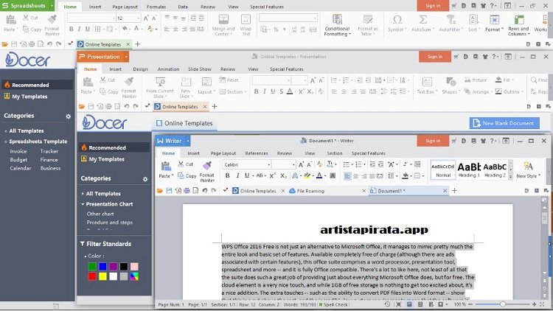Click Text Box in Presentation ribbon
This screenshot has width=553, height=311.
[x=427, y=85]
